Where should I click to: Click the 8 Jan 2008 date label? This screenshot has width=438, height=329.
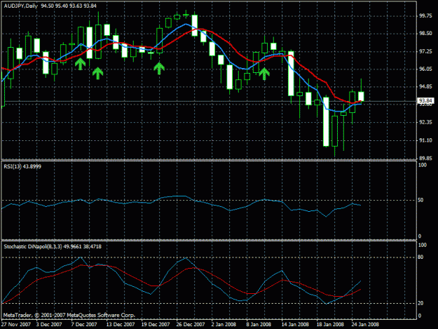click(x=259, y=324)
